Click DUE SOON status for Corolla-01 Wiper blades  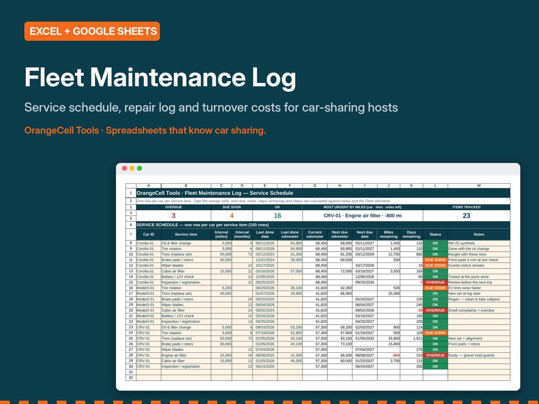click(x=435, y=266)
